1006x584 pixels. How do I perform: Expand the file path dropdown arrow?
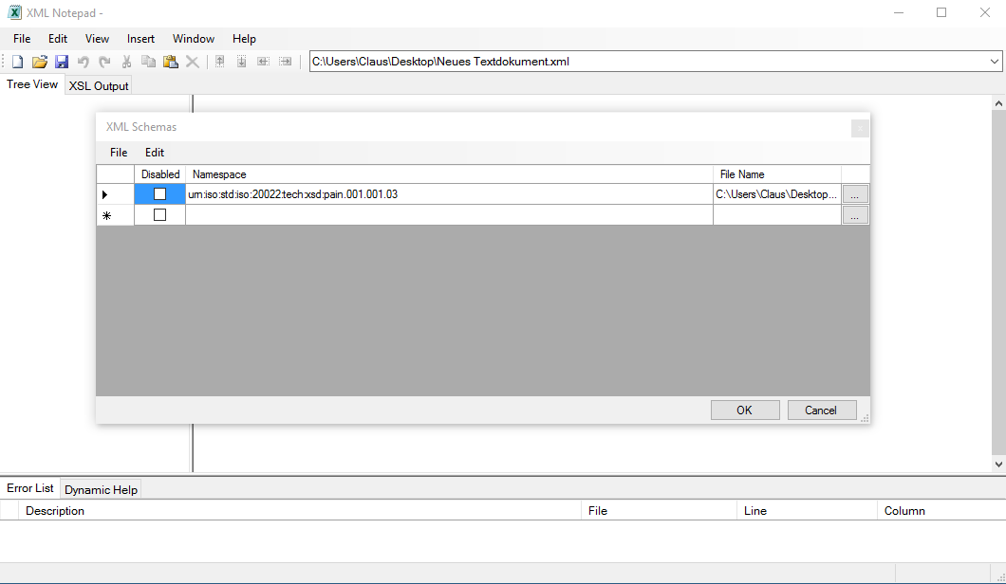pos(995,62)
